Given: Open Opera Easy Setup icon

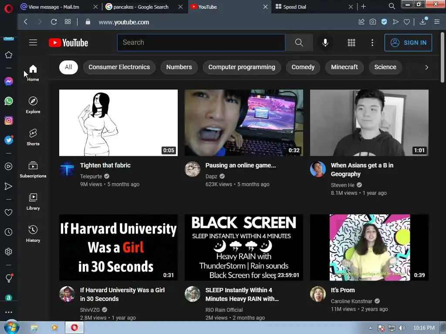Looking at the screenshot, I should (437, 22).
